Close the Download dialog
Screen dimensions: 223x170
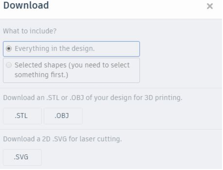pyautogui.click(x=210, y=6)
